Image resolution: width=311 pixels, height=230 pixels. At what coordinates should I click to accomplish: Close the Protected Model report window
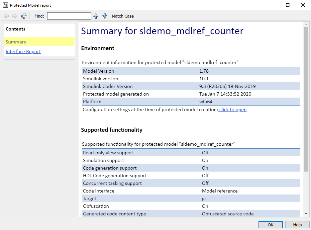click(x=303, y=5)
